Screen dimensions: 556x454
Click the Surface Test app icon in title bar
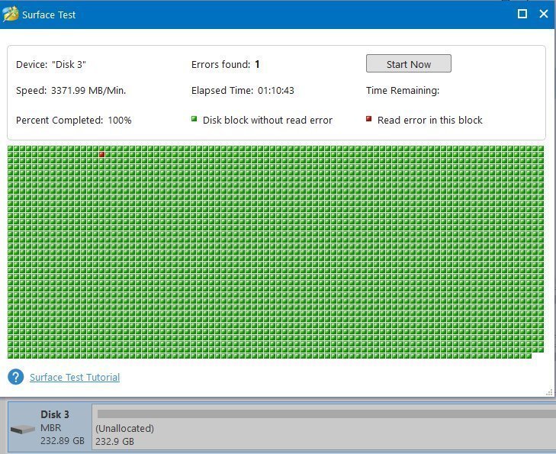[x=11, y=14]
